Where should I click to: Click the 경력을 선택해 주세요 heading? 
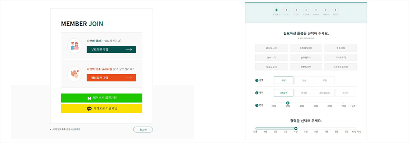tap(306, 121)
